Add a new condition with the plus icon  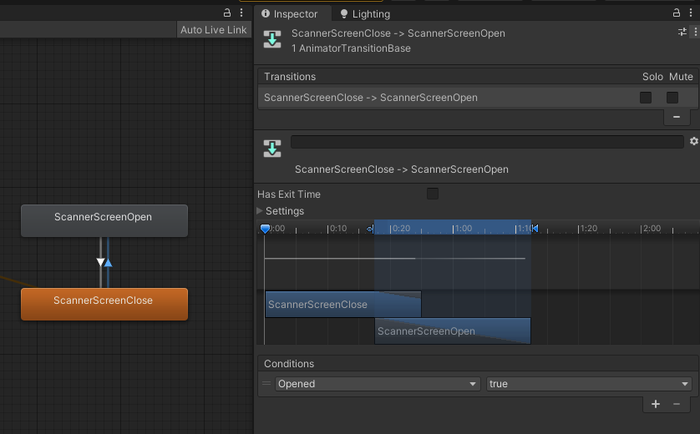(x=656, y=404)
